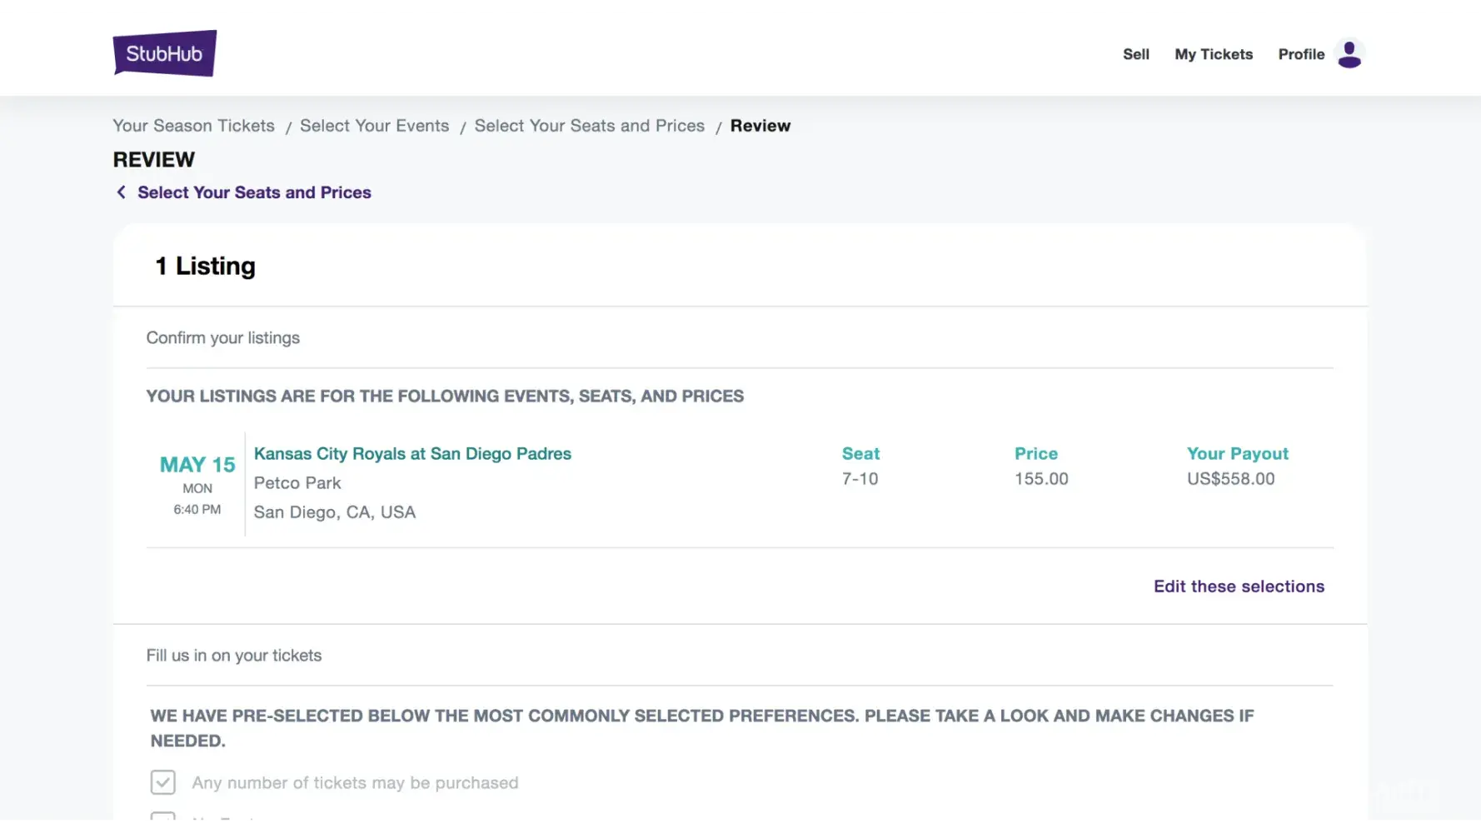This screenshot has height=833, width=1481.
Task: Open the Profile menu
Action: pyautogui.click(x=1300, y=54)
